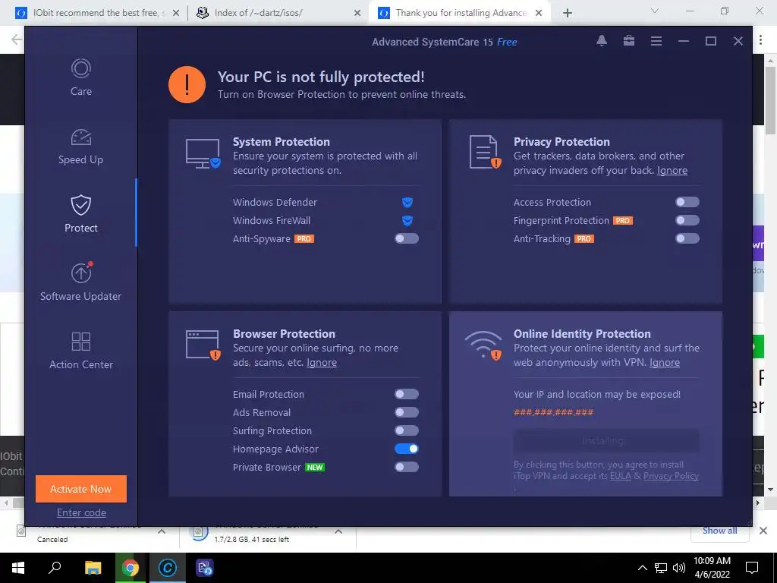
Task: Click the Advanced SystemCare taskbar icon
Action: pos(168,568)
